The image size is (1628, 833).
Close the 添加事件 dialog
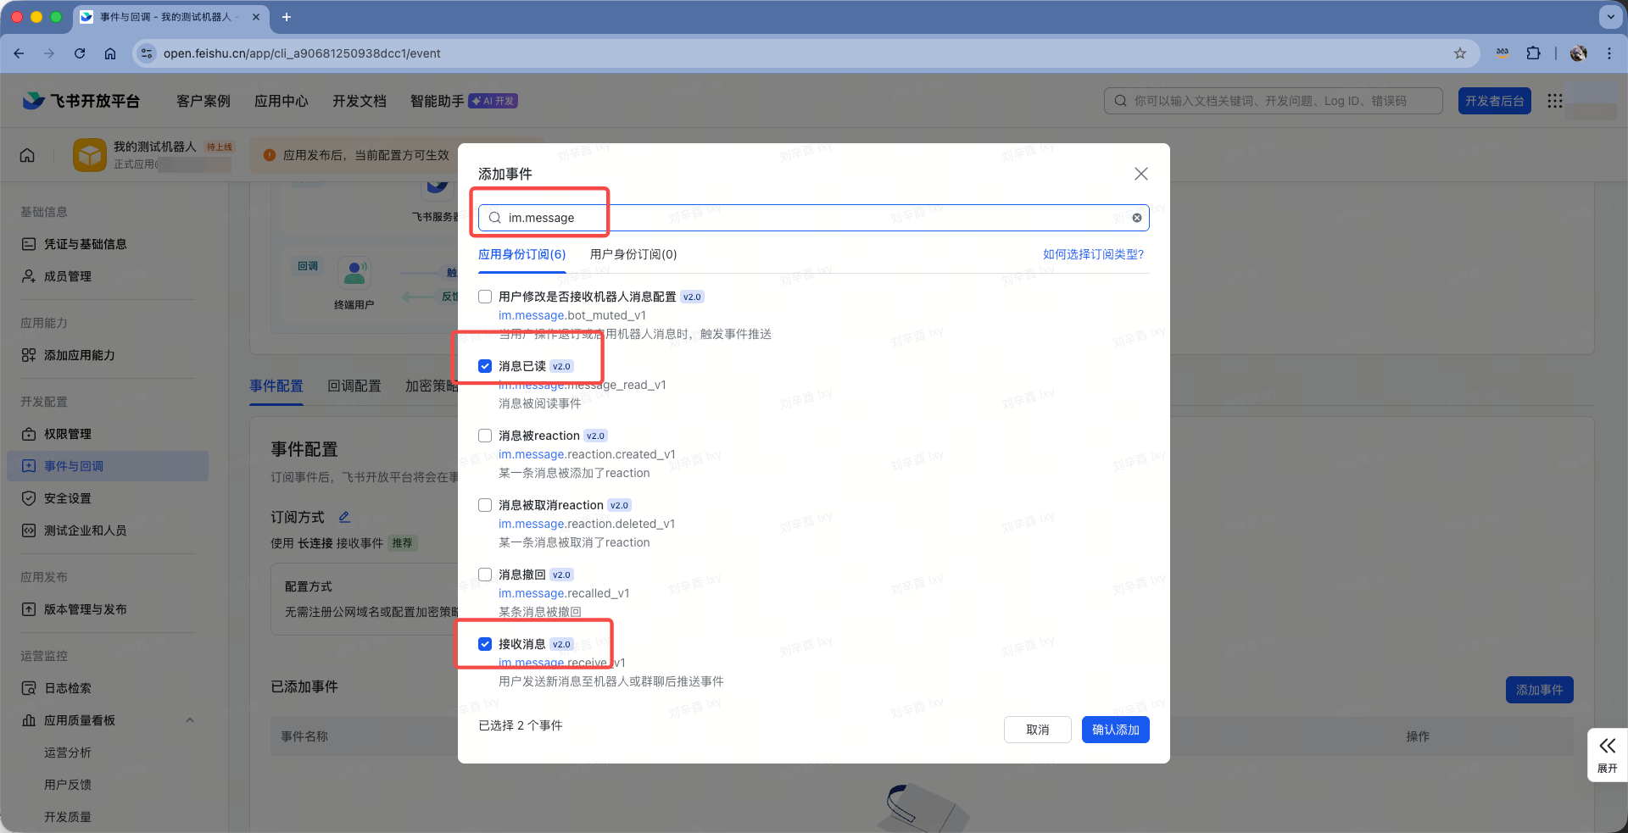(x=1140, y=174)
